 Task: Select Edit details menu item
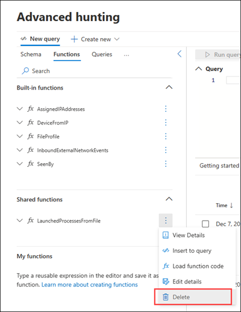tap(196, 282)
